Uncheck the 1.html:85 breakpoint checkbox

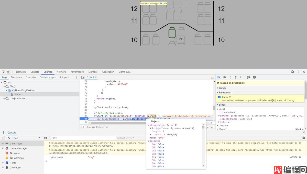[x=219, y=97]
